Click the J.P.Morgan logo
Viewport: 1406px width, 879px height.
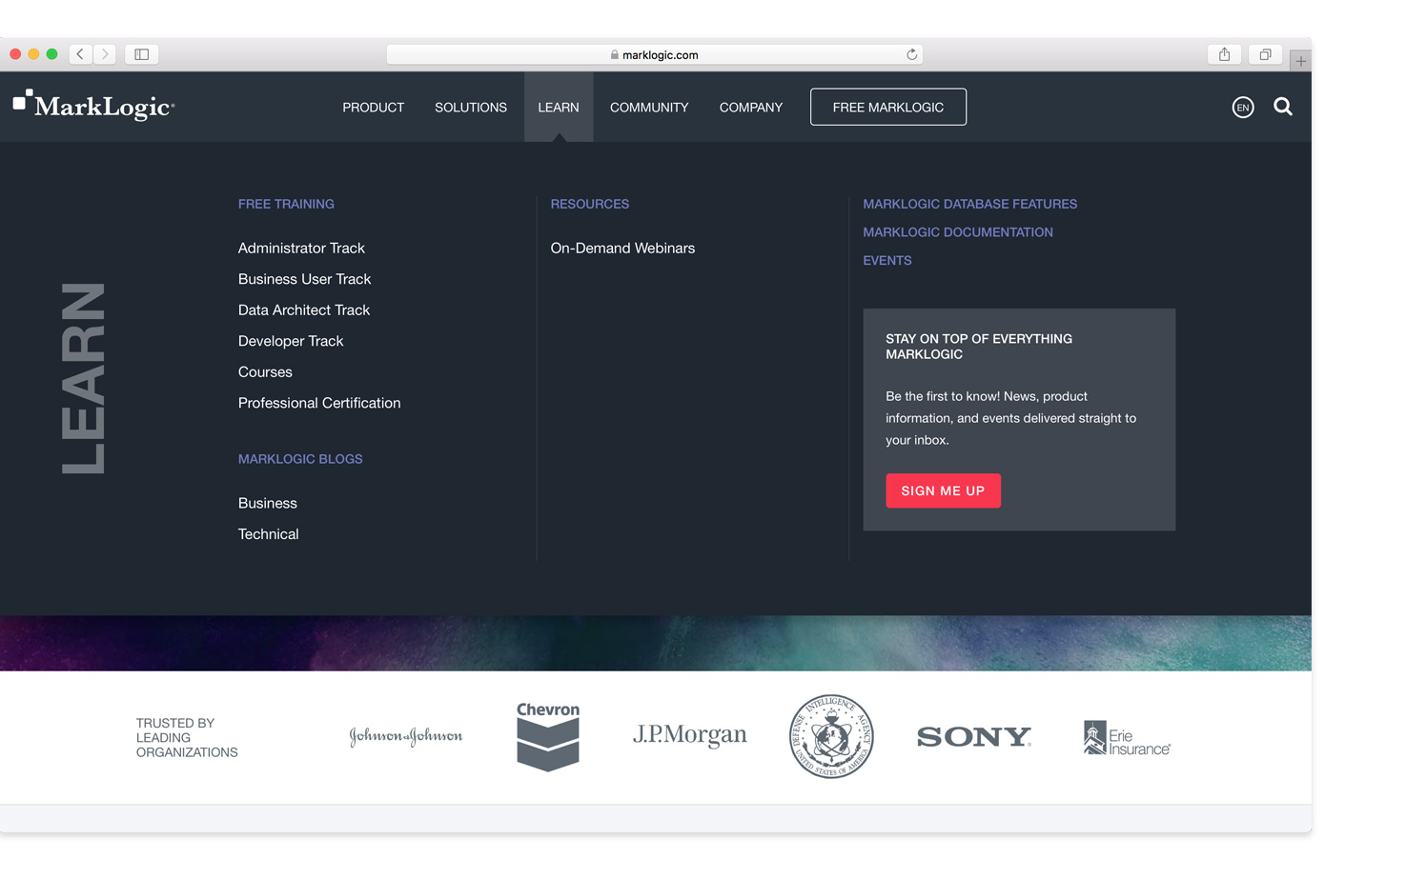[690, 735]
